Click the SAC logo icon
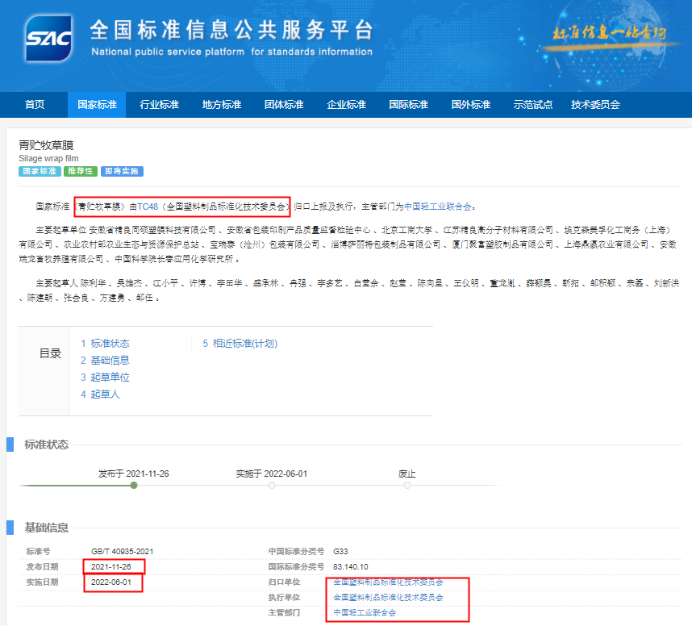Image resolution: width=692 pixels, height=626 pixels. click(x=48, y=36)
